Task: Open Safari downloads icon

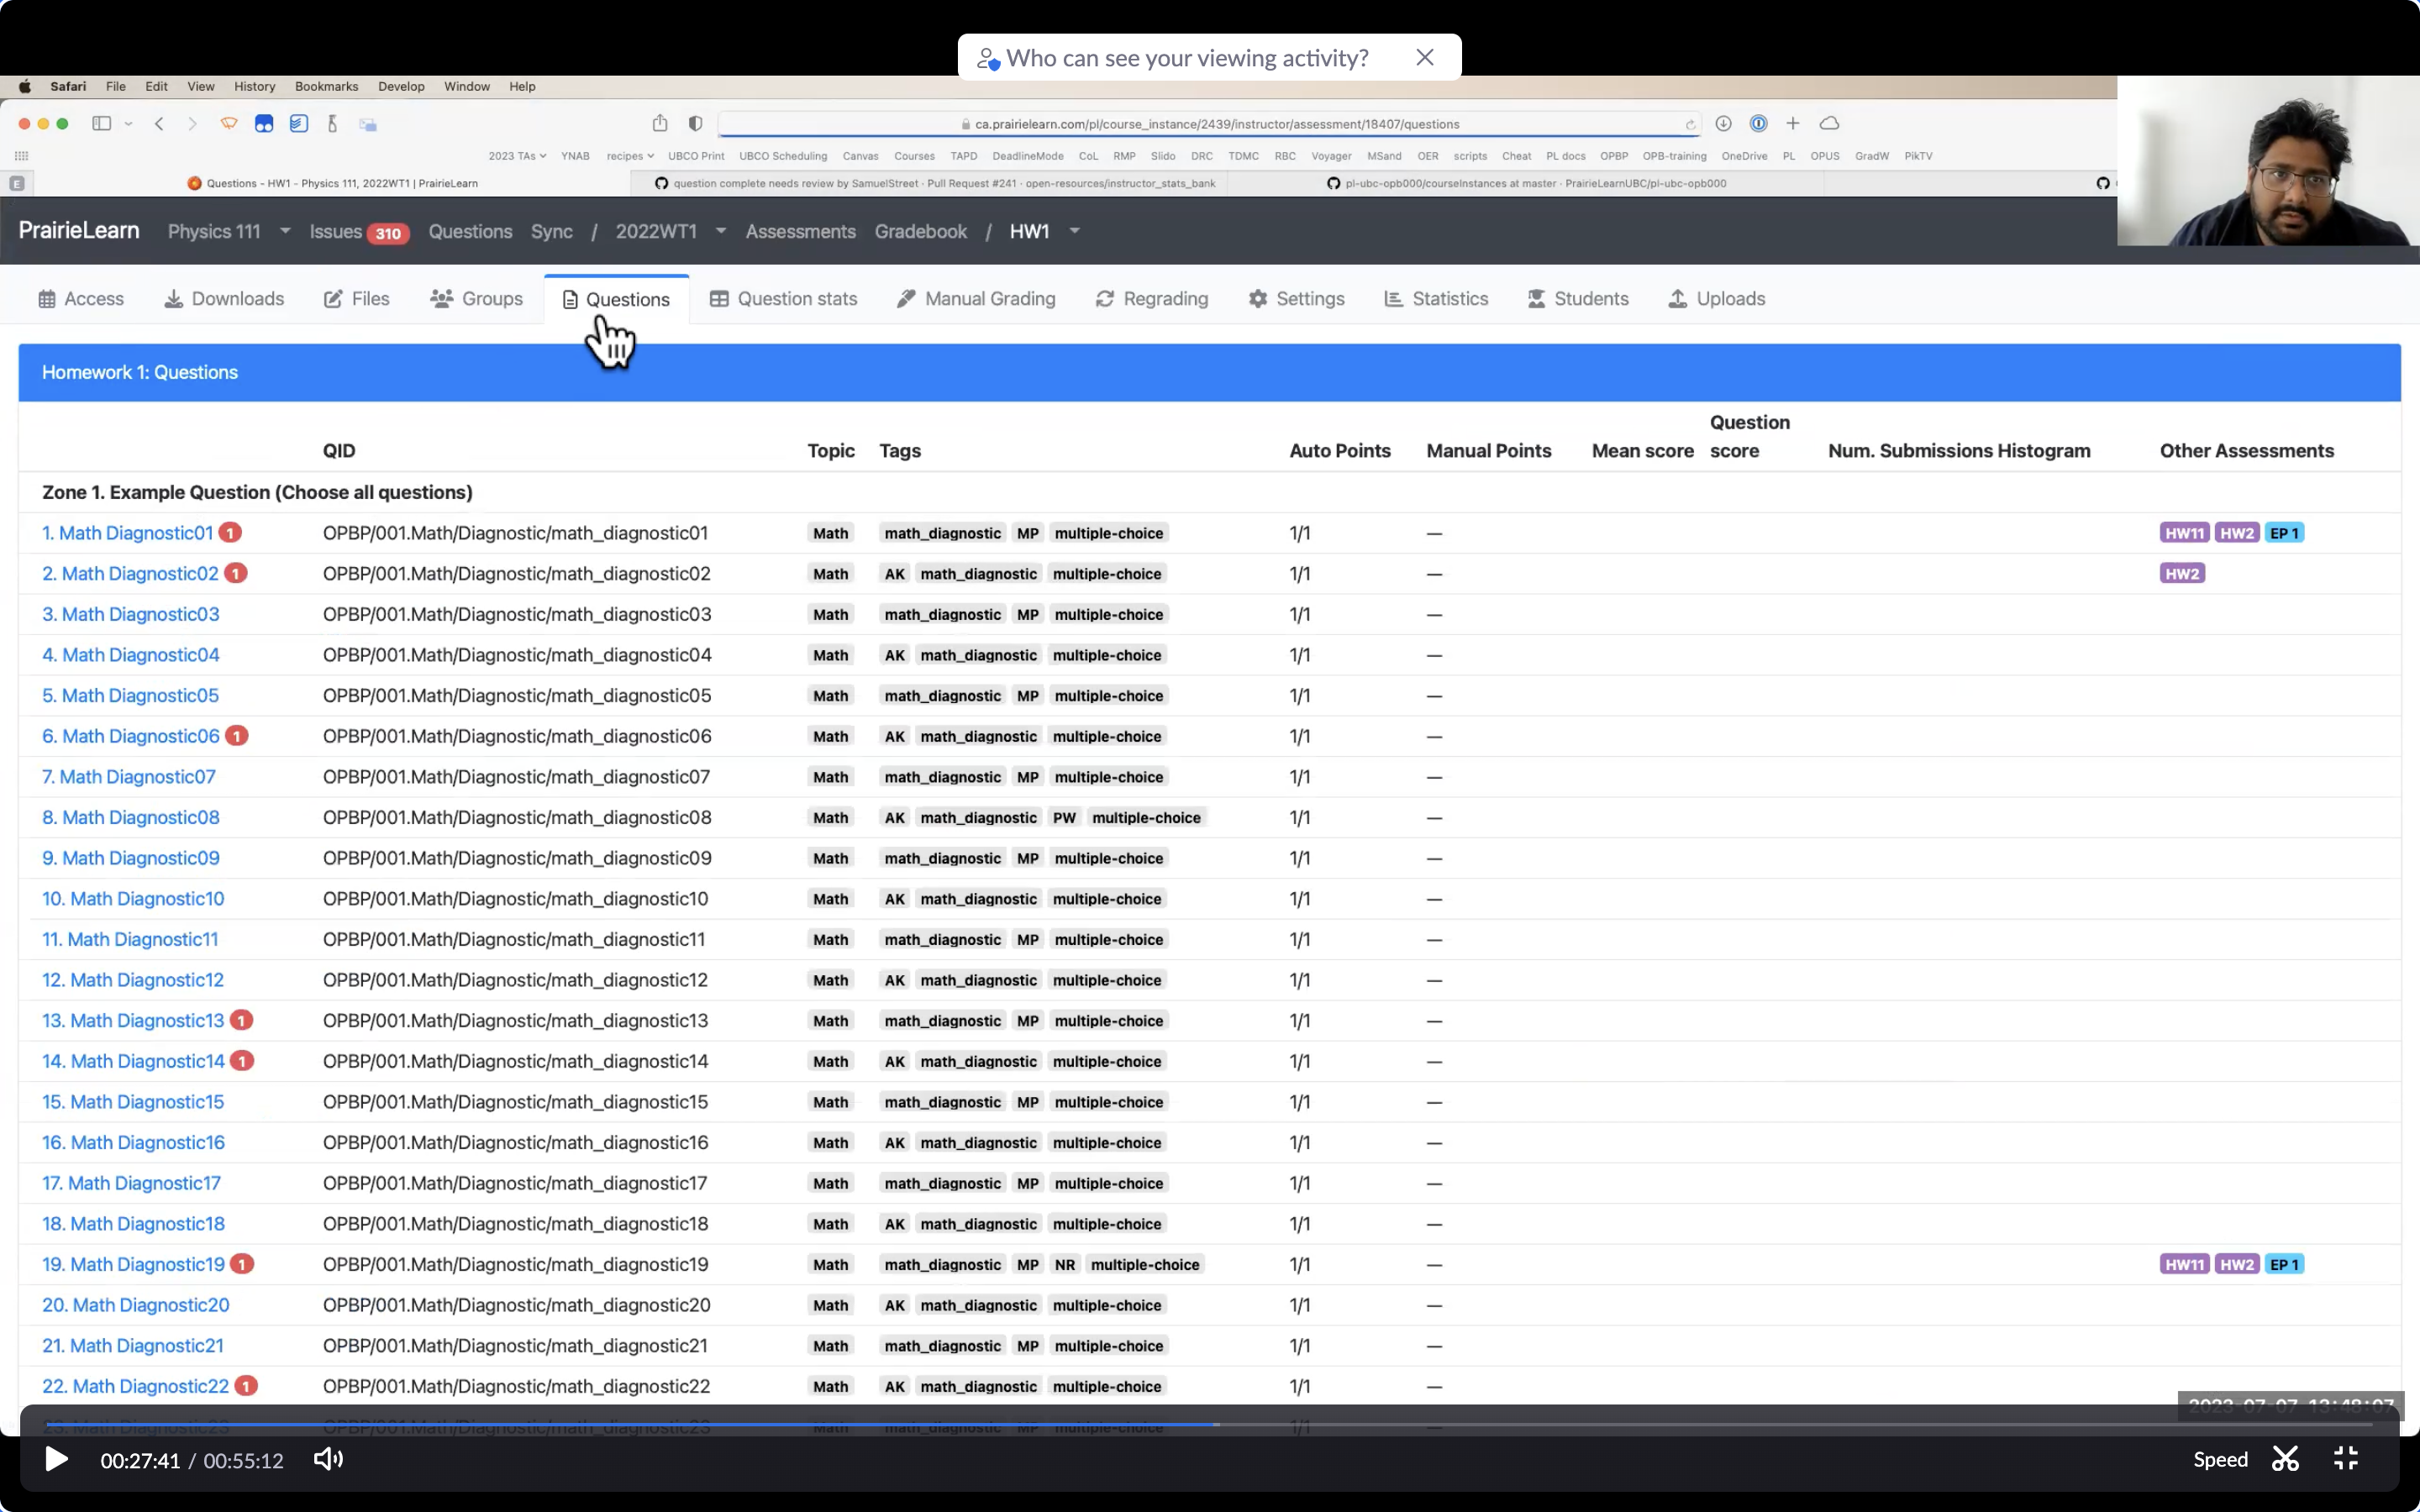Action: coord(1723,123)
